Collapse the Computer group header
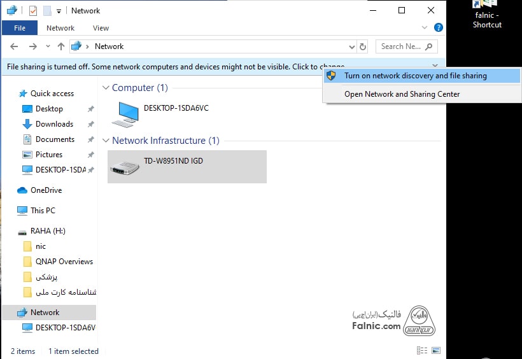This screenshot has width=522, height=359. pyautogui.click(x=106, y=88)
